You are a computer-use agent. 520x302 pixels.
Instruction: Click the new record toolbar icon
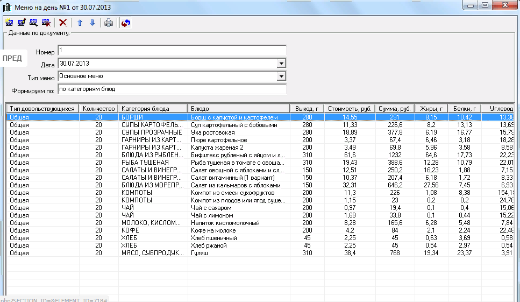click(9, 23)
